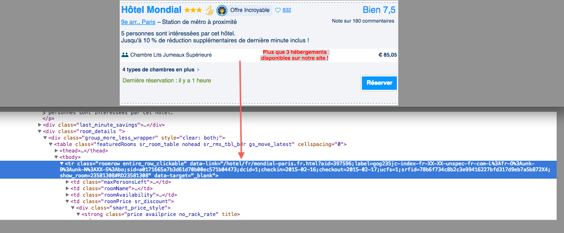Collapse the room_details div node
Viewport: 564px width, 233px height.
[x=40, y=131]
